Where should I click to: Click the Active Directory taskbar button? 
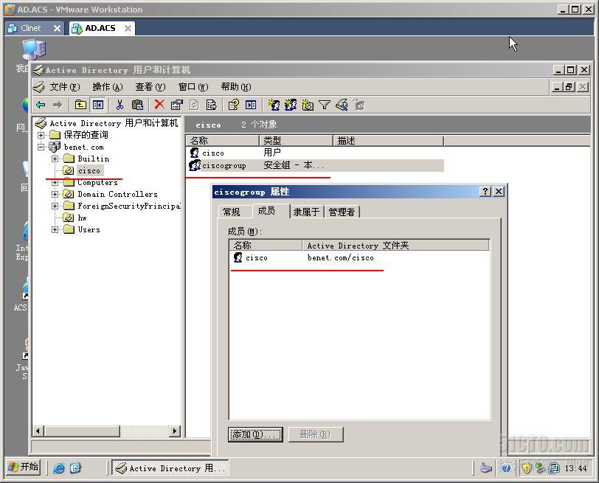tap(170, 468)
